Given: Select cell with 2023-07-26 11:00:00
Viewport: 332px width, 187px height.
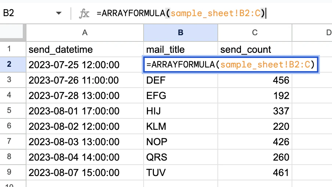Looking at the screenshot, I should (x=85, y=80).
